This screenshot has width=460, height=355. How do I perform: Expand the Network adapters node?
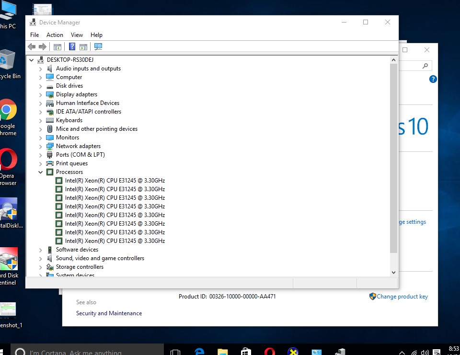click(x=41, y=146)
